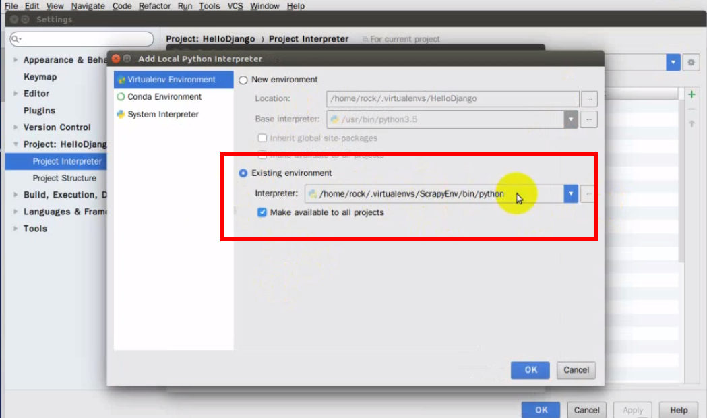This screenshot has height=418, width=707.
Task: Click Cancel in the Settings window
Action: pyautogui.click(x=586, y=410)
